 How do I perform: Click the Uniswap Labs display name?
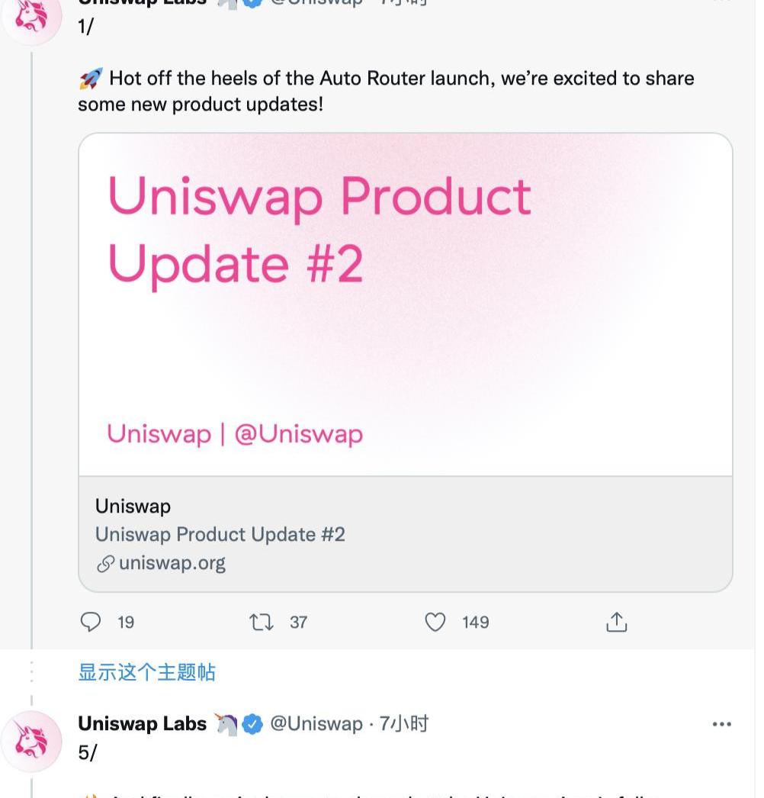click(142, 724)
